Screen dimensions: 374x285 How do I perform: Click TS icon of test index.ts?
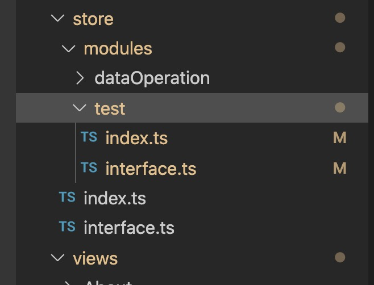89,137
